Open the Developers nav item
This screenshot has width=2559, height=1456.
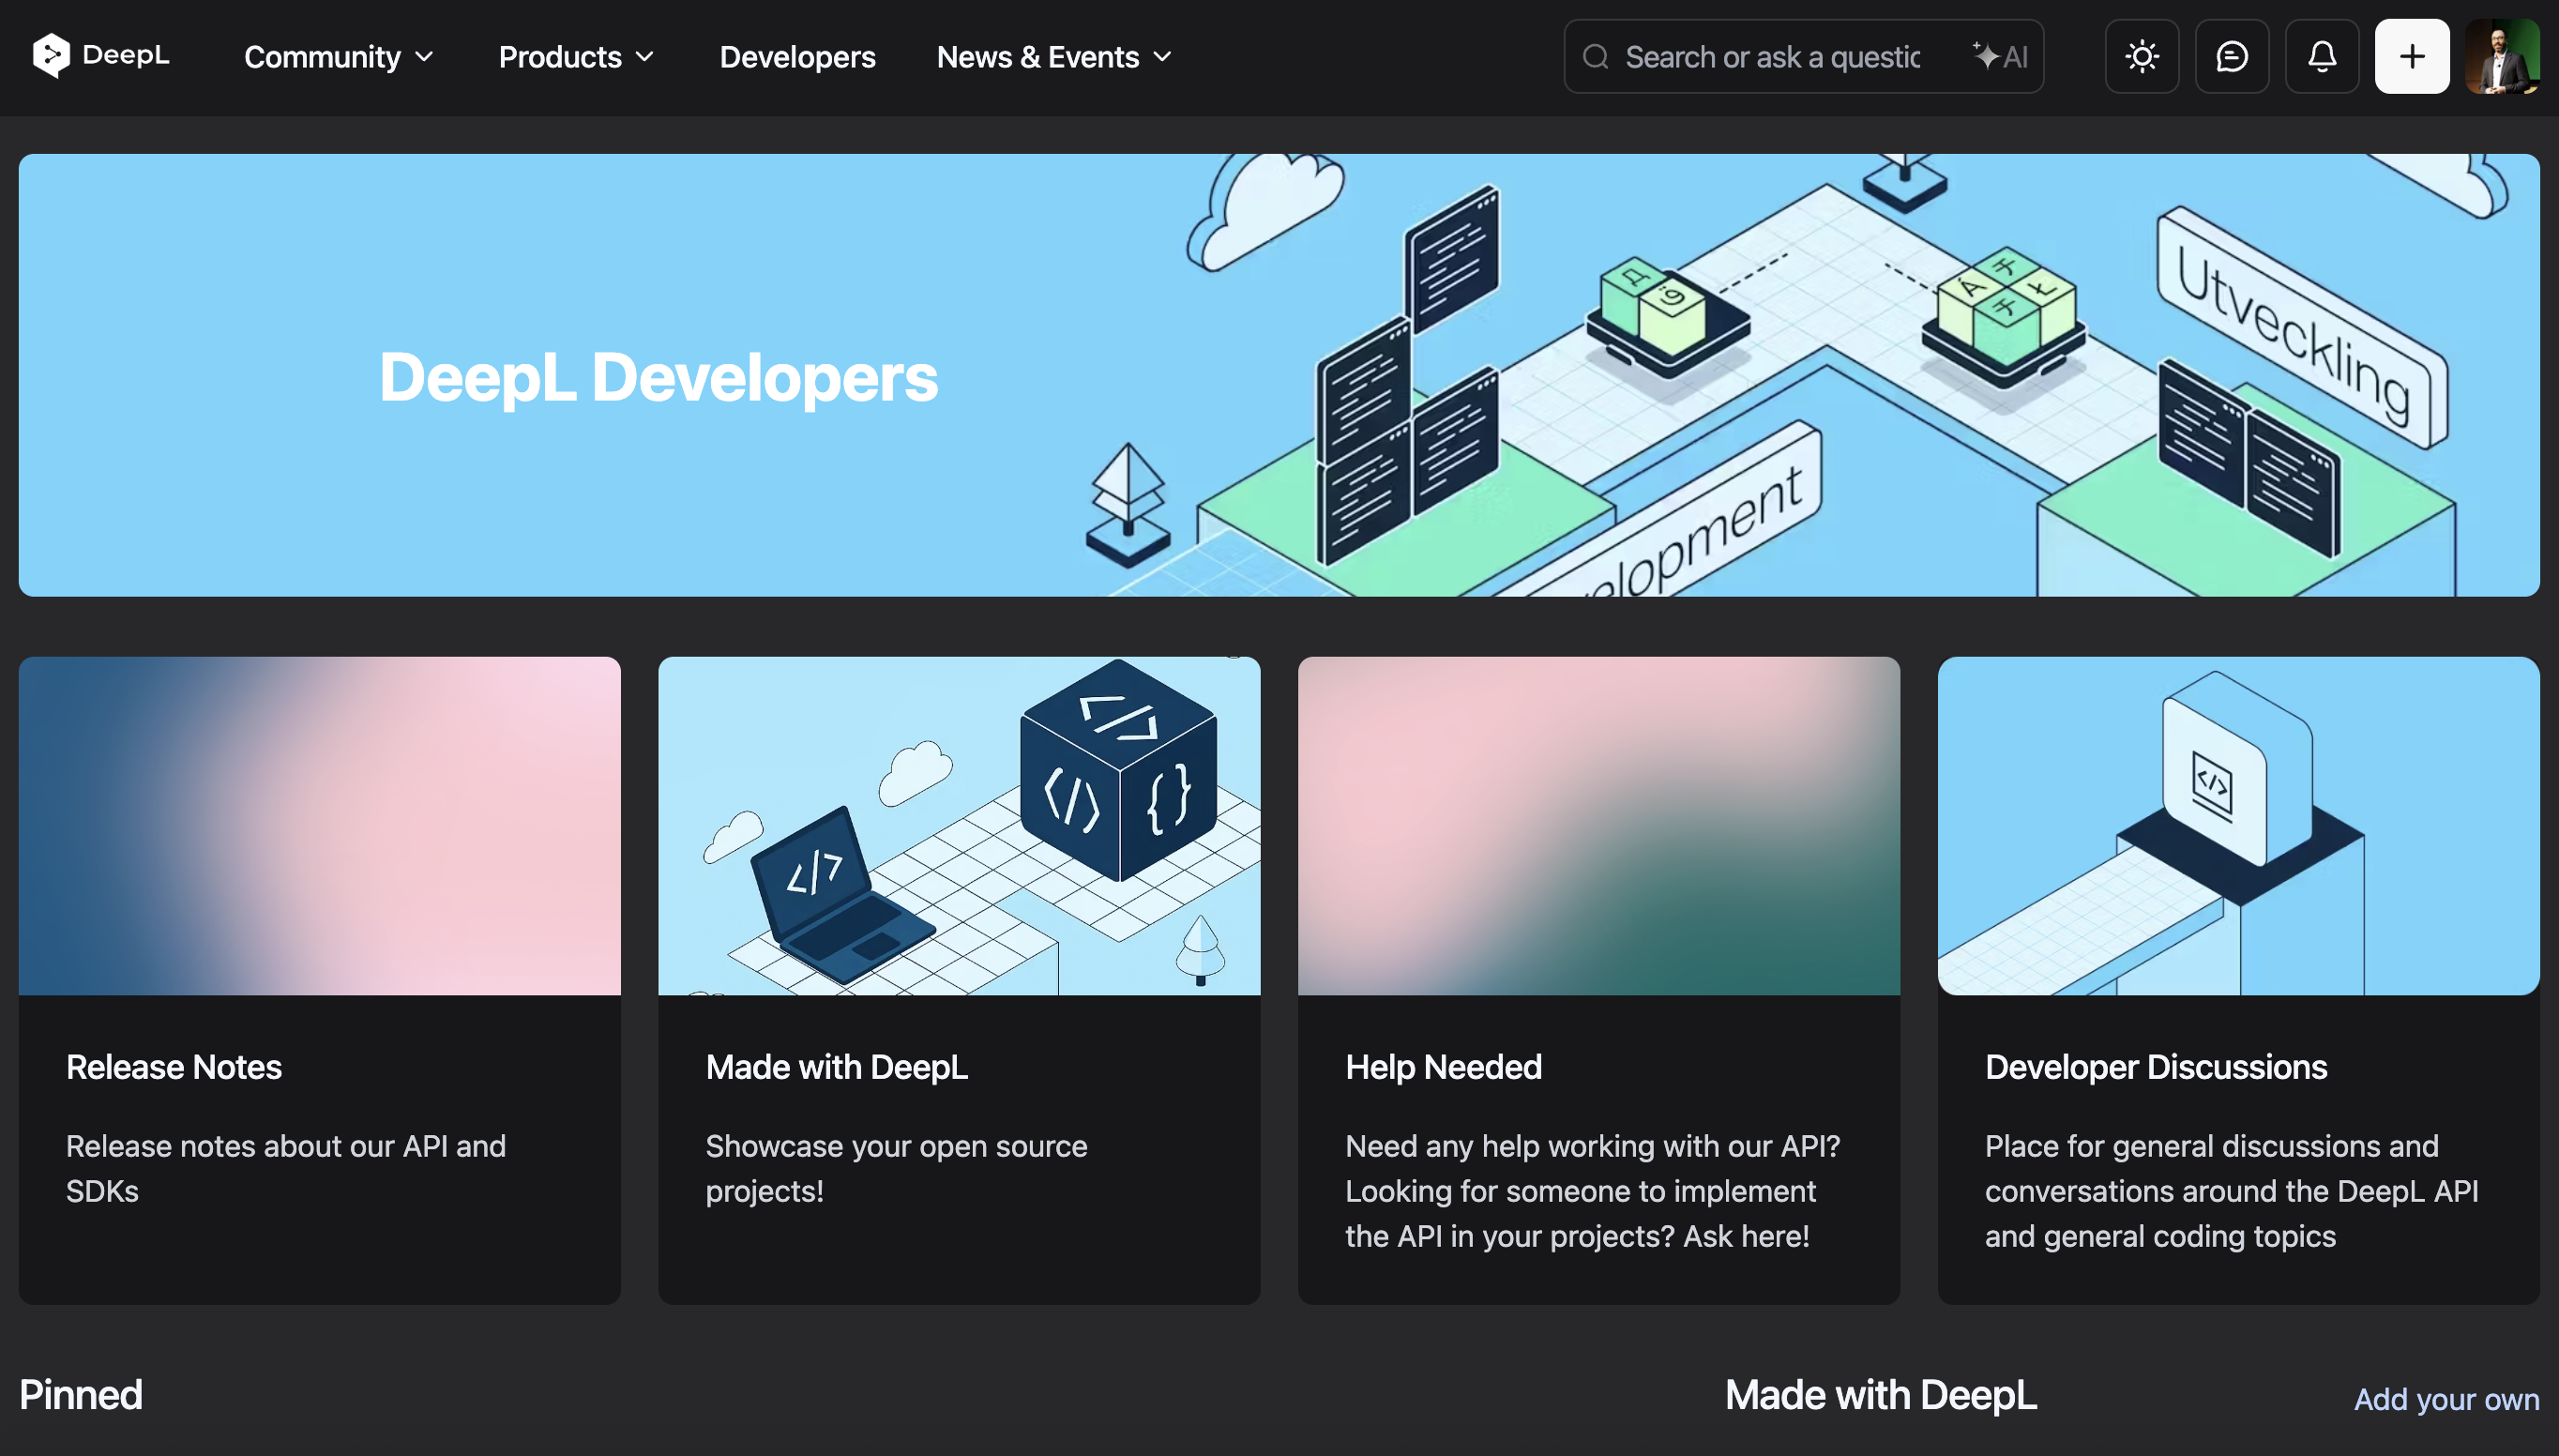(x=796, y=57)
